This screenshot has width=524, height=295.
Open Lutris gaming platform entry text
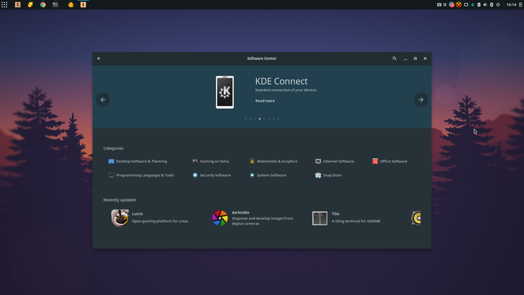pyautogui.click(x=160, y=221)
